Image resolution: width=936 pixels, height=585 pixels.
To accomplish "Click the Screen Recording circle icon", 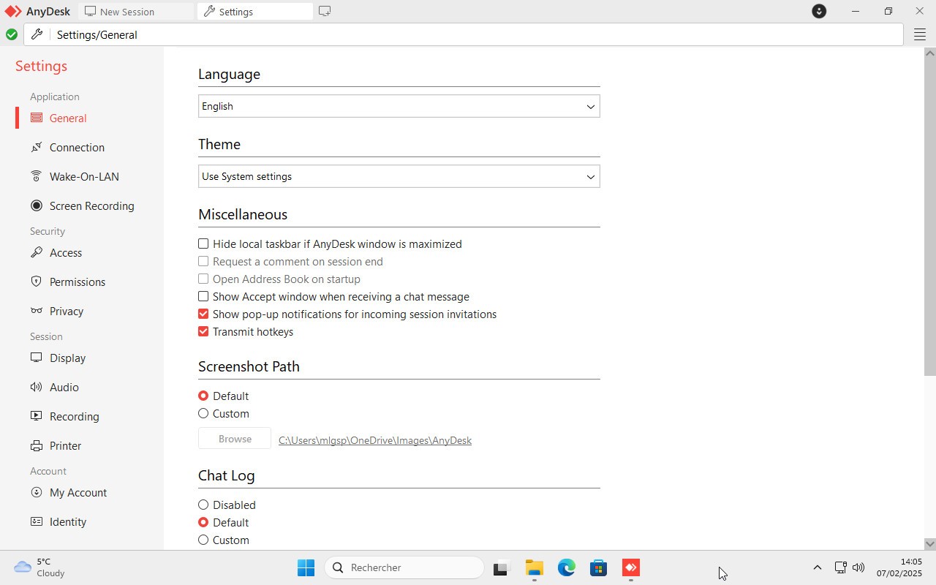I will (37, 205).
